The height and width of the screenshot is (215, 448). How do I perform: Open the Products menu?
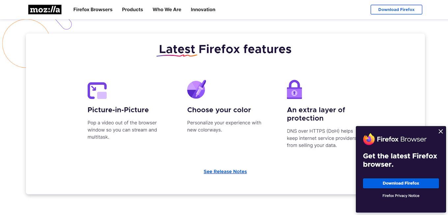pyautogui.click(x=132, y=10)
